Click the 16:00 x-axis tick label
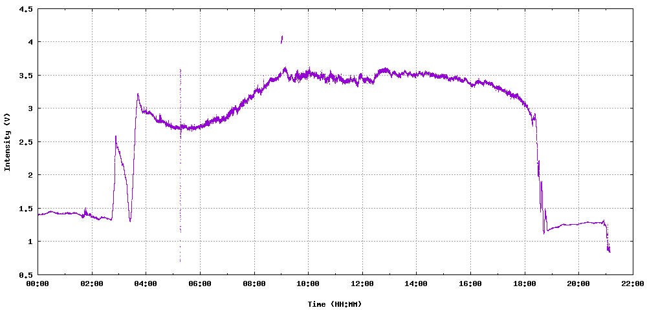 [470, 284]
